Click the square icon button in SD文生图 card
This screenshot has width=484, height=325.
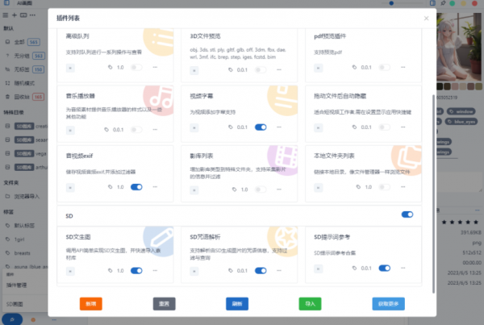click(x=70, y=271)
